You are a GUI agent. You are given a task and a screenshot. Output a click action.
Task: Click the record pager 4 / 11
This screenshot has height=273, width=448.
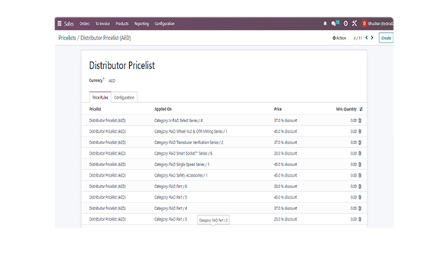pyautogui.click(x=358, y=38)
